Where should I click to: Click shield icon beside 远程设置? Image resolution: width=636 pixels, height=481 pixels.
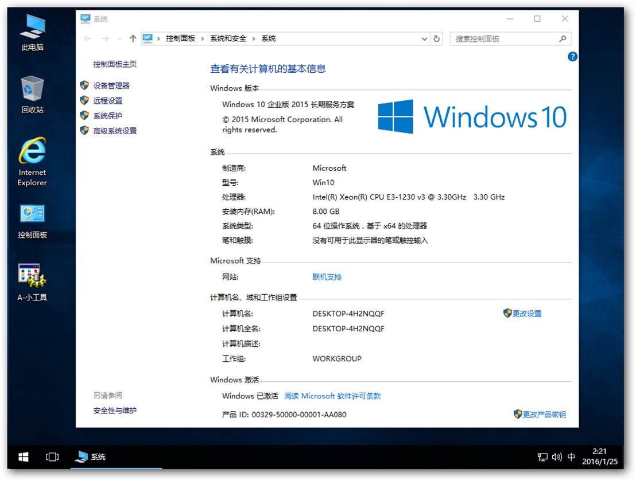(x=84, y=100)
